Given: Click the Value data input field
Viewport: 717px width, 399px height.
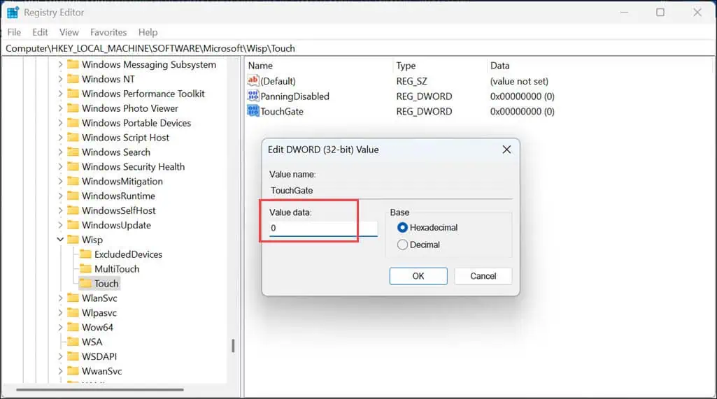Looking at the screenshot, I should point(323,228).
